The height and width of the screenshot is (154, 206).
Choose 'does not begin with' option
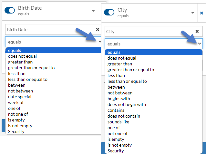(x=127, y=104)
